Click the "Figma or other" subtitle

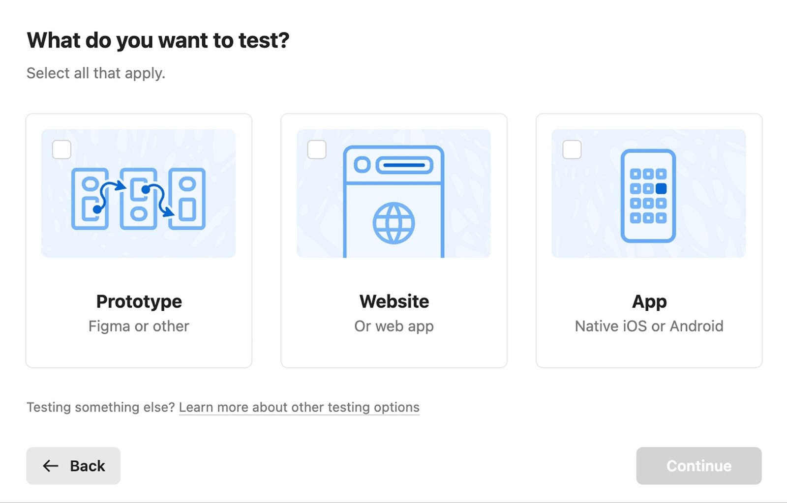click(x=139, y=326)
